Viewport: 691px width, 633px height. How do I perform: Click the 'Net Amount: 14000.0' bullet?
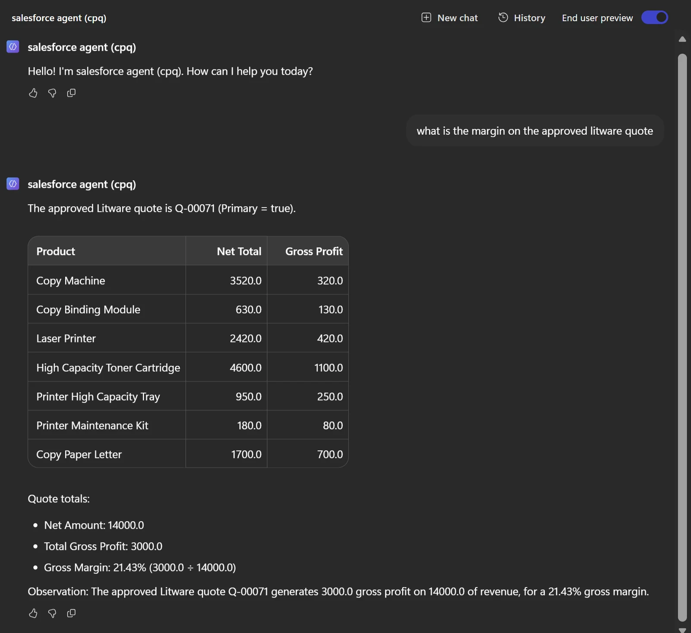[94, 525]
